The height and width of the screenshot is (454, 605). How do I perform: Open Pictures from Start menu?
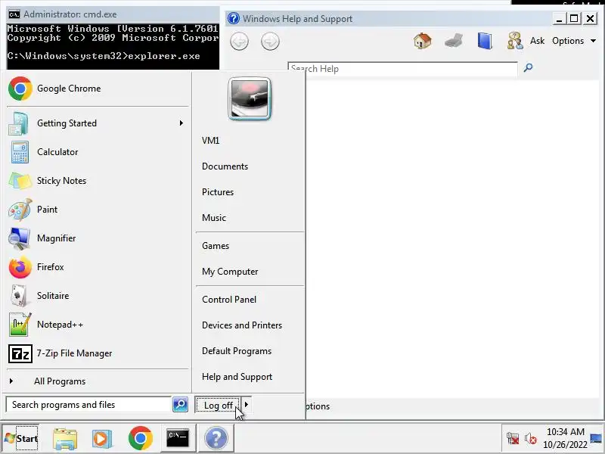pos(250,192)
